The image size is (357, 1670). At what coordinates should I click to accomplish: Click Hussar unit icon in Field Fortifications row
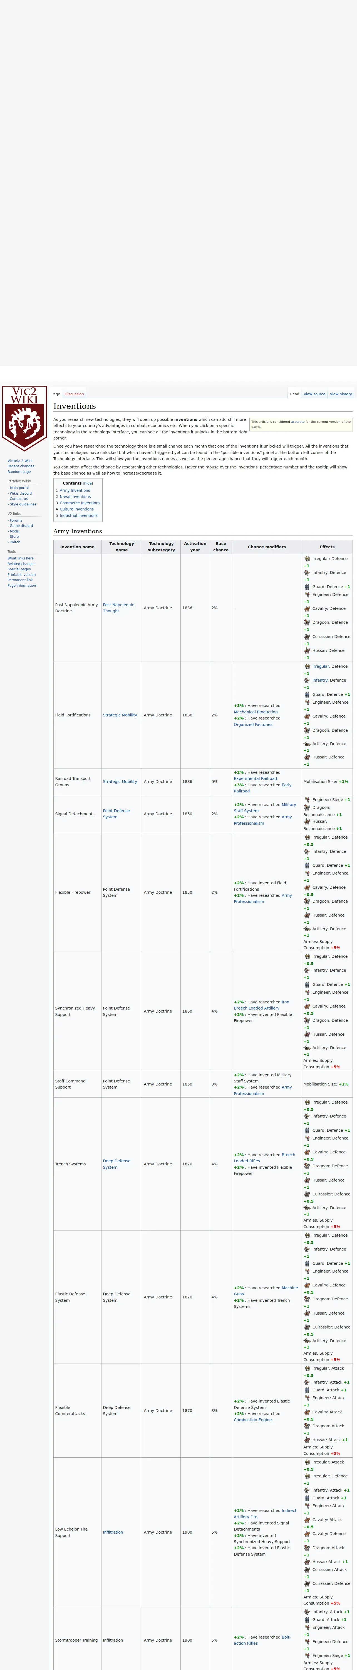tap(307, 757)
